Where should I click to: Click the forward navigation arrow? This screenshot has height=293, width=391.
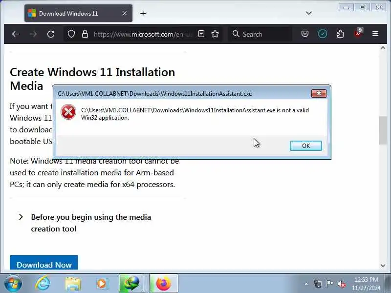pyautogui.click(x=33, y=34)
